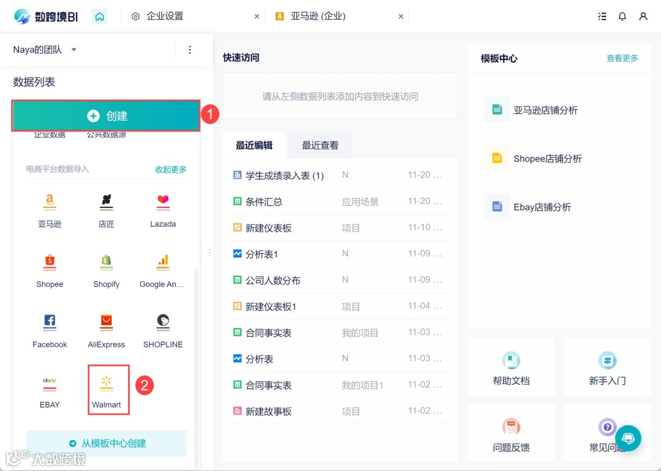The height and width of the screenshot is (471, 661).
Task: Open the three-dot sidebar menu
Action: [190, 50]
